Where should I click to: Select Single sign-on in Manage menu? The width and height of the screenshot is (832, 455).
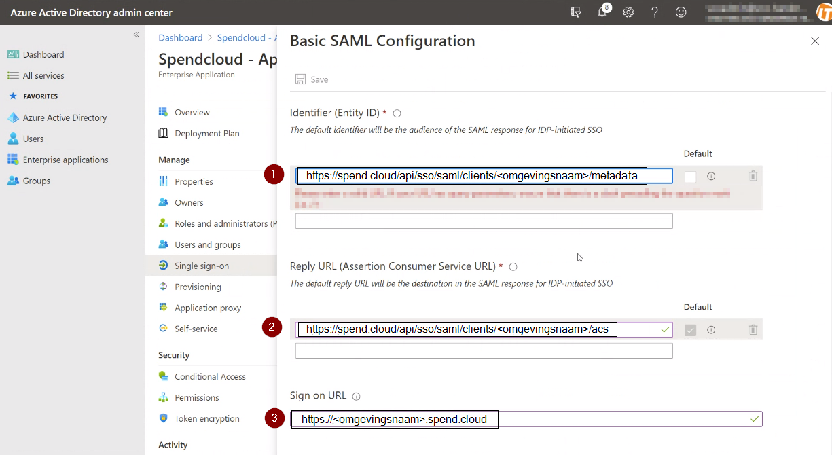click(x=202, y=266)
